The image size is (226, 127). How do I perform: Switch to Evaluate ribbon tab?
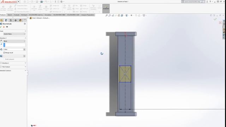point(17,15)
